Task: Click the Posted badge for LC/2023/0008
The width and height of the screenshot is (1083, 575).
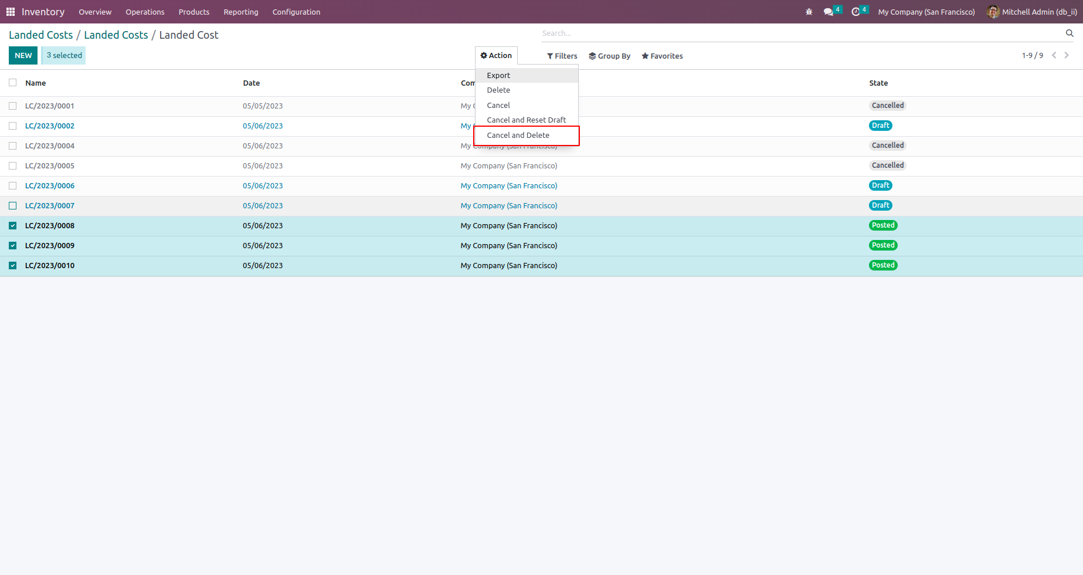Action: click(x=883, y=225)
